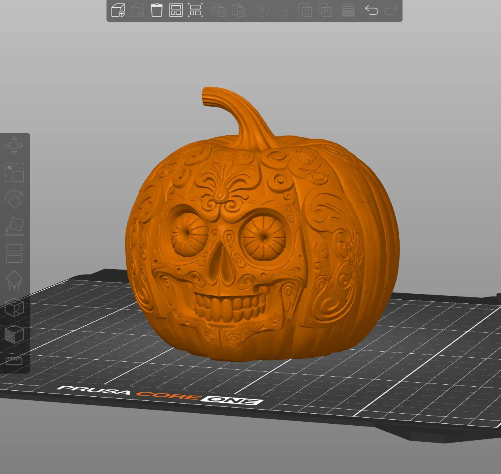The height and width of the screenshot is (474, 501).
Task: Click the Delete all trash icon
Action: click(157, 10)
